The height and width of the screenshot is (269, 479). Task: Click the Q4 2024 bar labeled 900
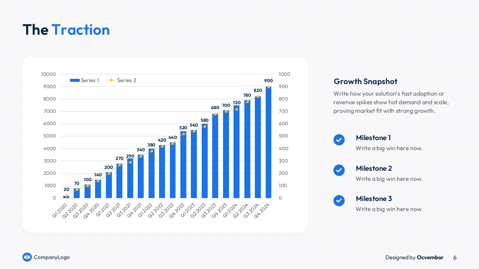pyautogui.click(x=268, y=142)
